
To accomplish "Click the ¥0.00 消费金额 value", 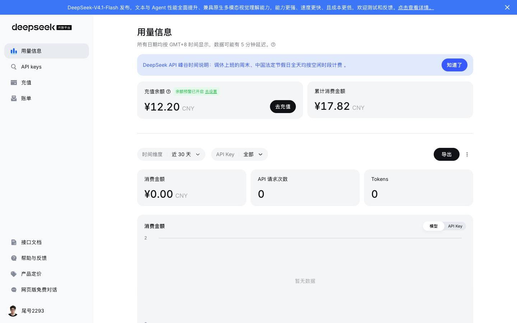I will point(159,194).
